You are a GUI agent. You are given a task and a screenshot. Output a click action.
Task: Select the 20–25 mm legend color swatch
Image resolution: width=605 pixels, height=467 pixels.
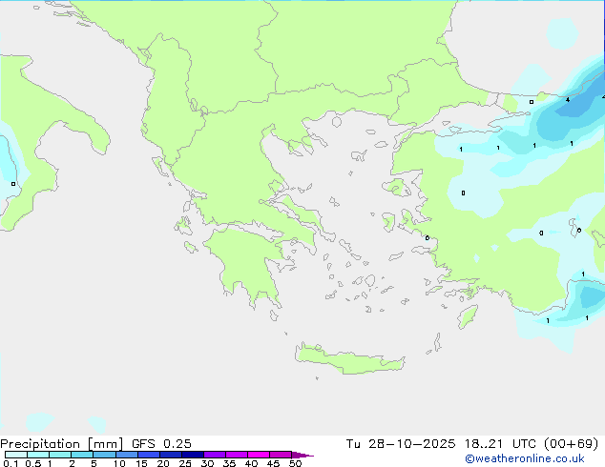[x=171, y=455]
